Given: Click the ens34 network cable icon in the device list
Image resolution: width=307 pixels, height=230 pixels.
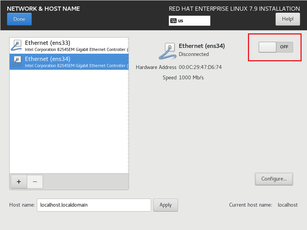Looking at the screenshot, I should [17, 62].
